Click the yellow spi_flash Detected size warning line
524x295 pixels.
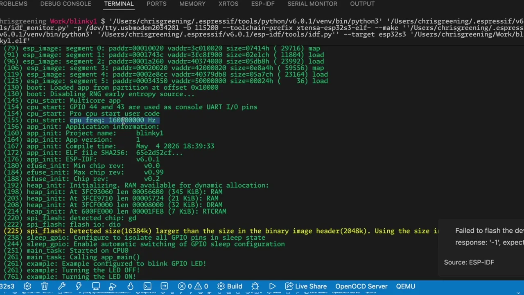pos(221,231)
